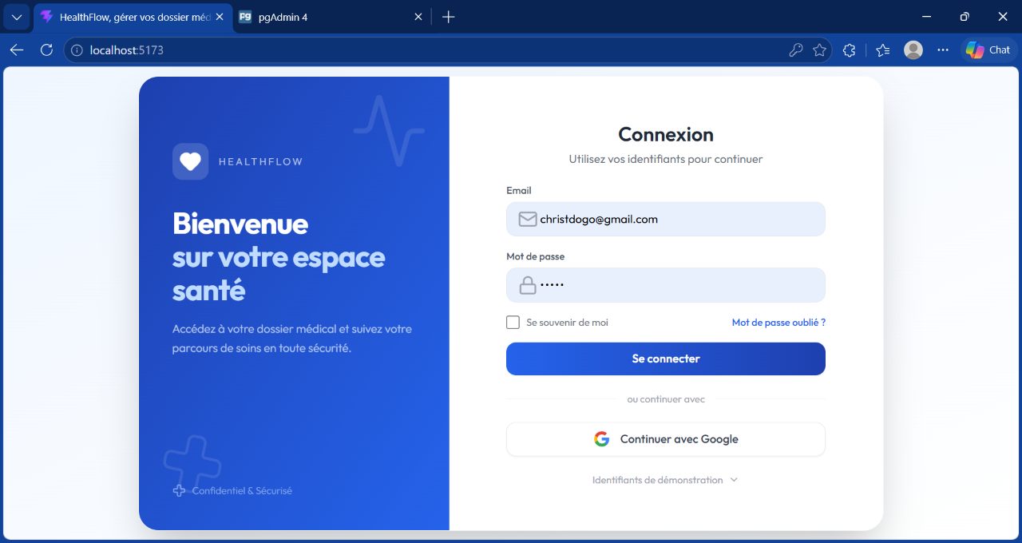Viewport: 1022px width, 543px height.
Task: Minimize the browser window
Action: tap(926, 17)
